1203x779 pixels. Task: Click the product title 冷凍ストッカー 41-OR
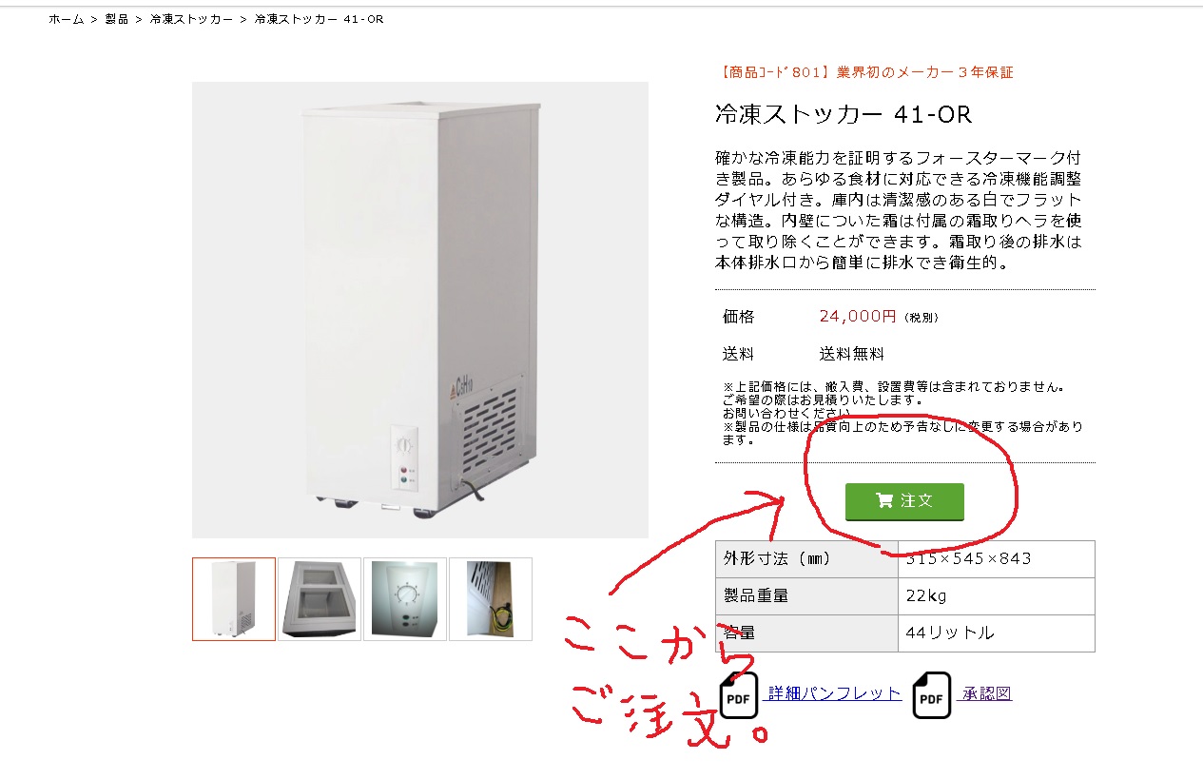tap(843, 115)
